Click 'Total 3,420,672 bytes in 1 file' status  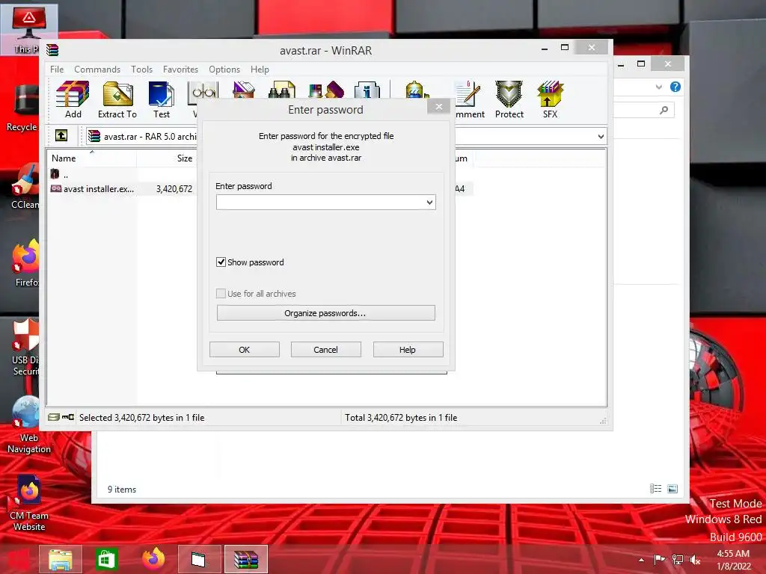coord(401,417)
